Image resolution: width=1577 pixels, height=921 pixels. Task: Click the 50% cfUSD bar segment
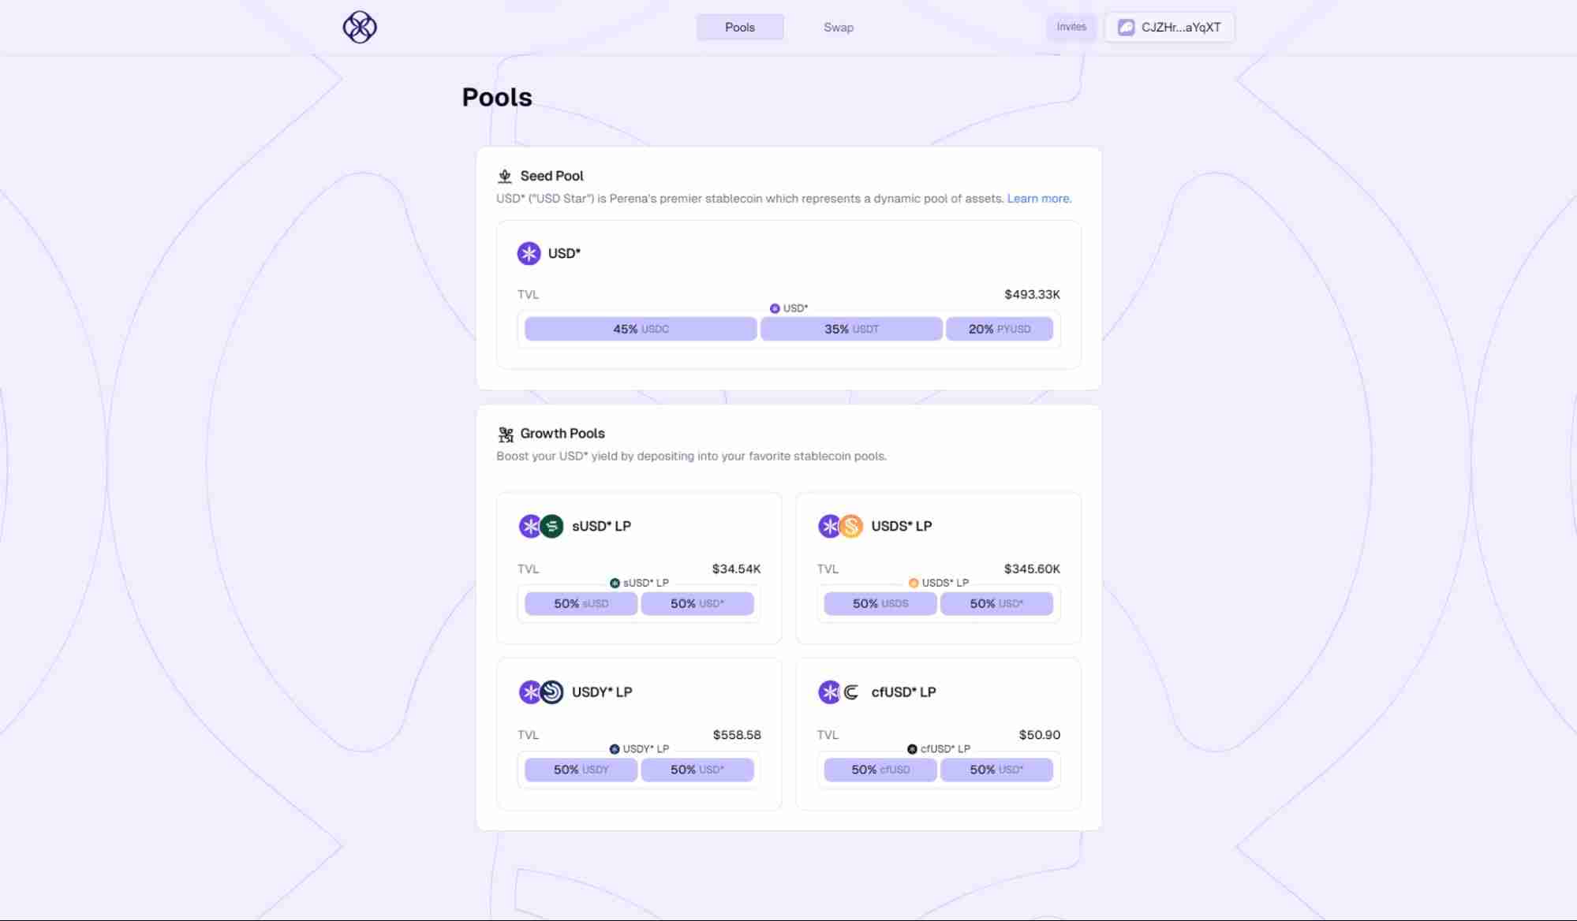click(x=880, y=770)
